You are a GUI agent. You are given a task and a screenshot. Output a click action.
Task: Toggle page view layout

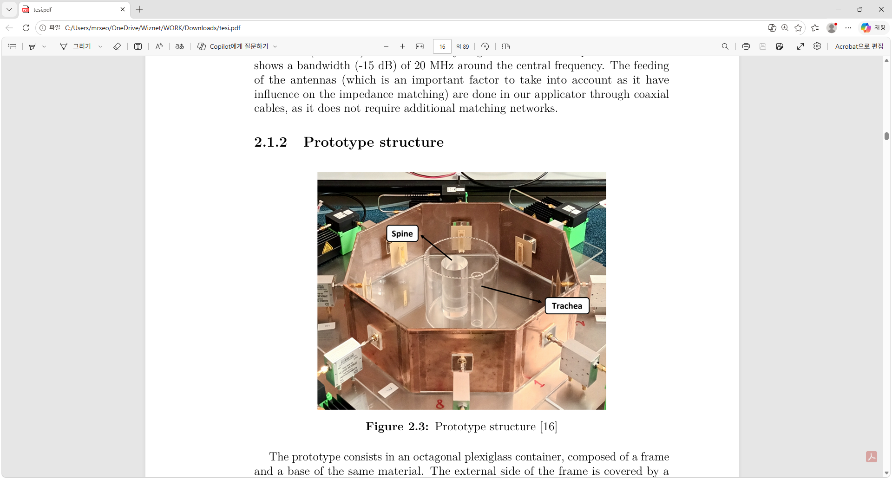coord(506,46)
